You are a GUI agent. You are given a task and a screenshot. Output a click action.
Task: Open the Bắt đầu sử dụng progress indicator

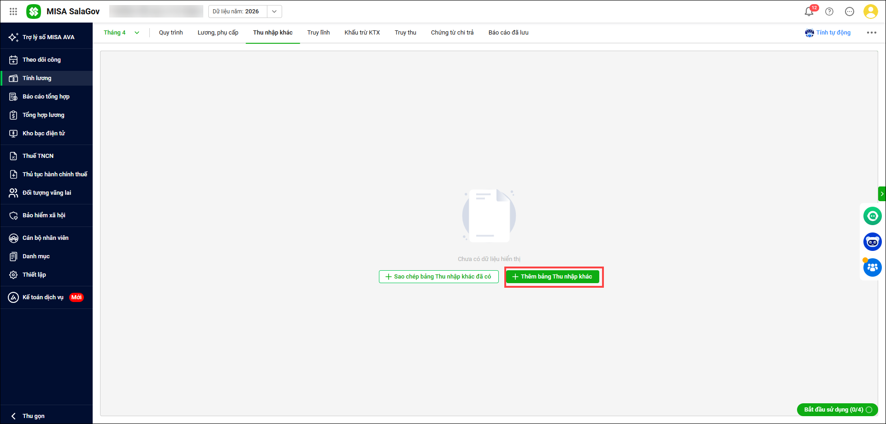pos(837,409)
